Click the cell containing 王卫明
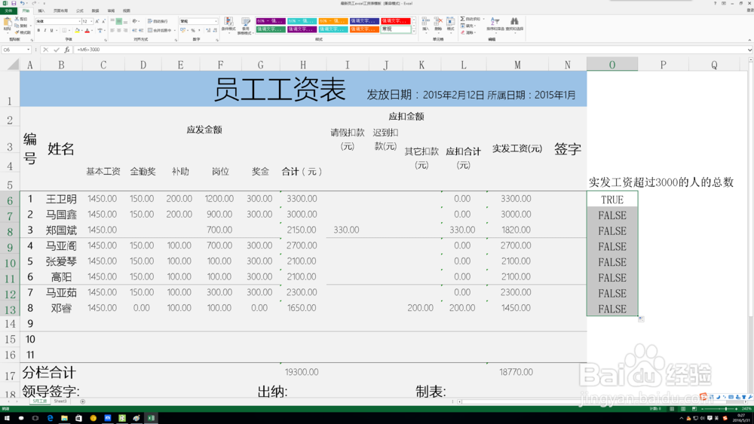The height and width of the screenshot is (424, 754). point(61,199)
